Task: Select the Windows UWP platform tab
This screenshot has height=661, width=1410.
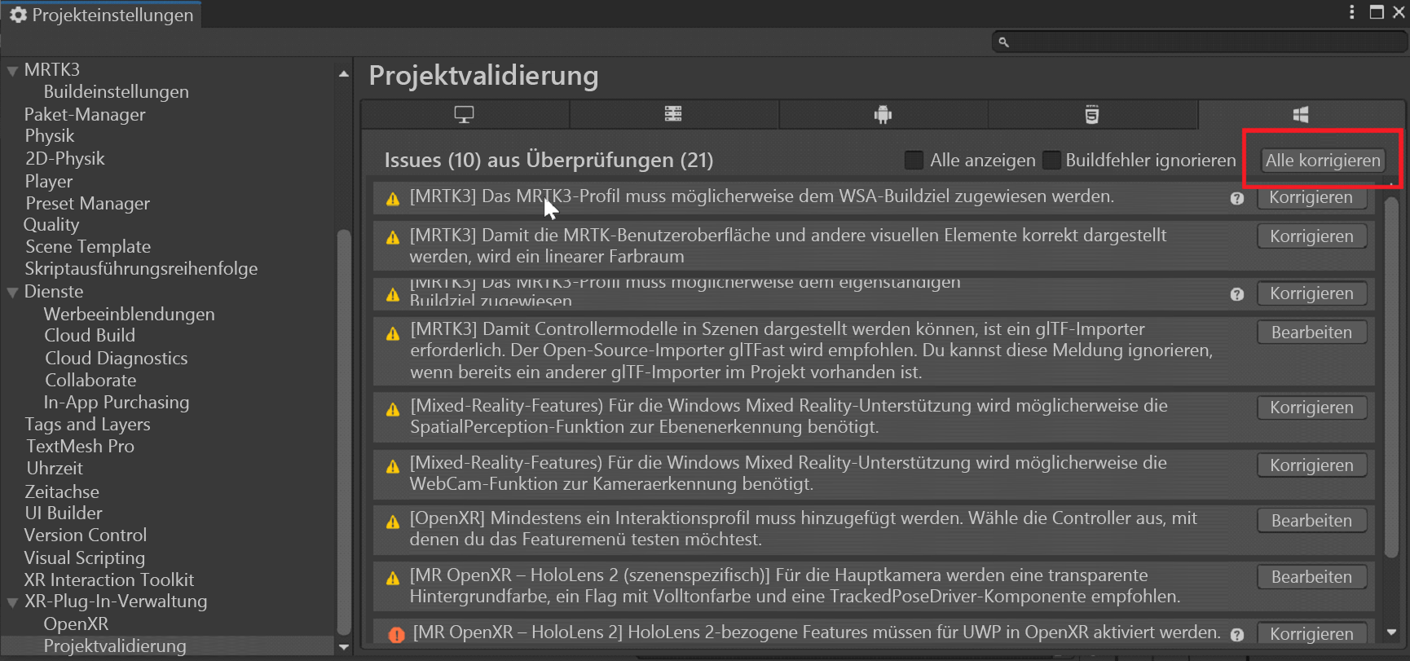Action: 1301,115
